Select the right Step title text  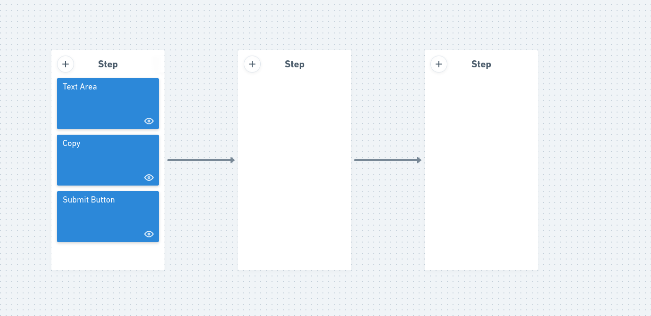tap(481, 65)
